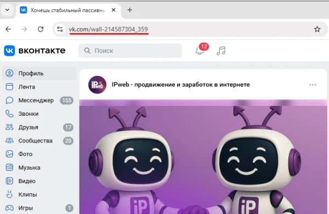Viewport: 329px width, 214px height.
Task: Click the Видео play icon
Action: click(x=9, y=181)
